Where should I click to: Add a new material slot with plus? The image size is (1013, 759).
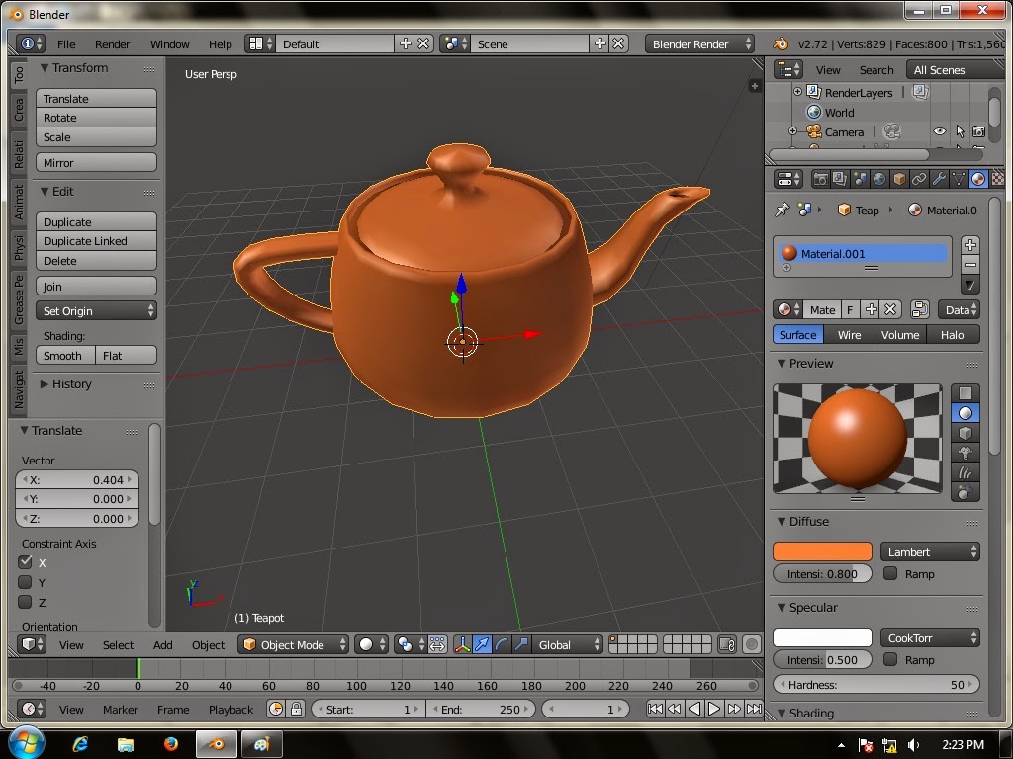pyautogui.click(x=969, y=245)
